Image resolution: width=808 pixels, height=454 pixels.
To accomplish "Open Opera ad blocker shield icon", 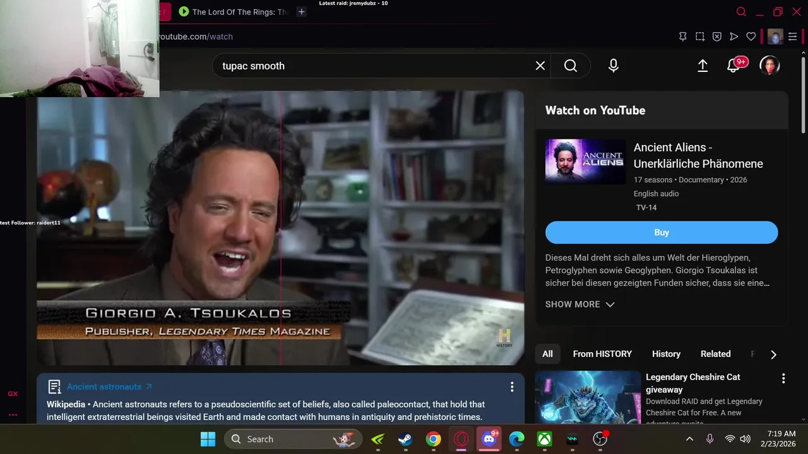I will [716, 37].
